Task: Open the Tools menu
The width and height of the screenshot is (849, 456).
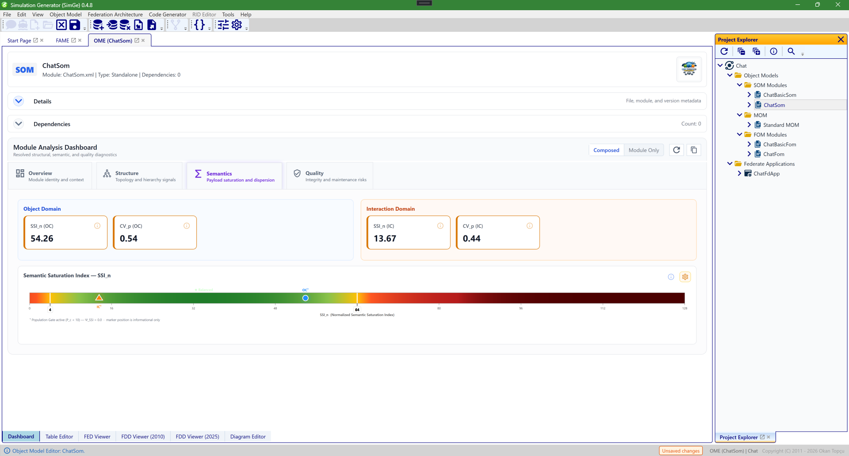Action: point(228,14)
